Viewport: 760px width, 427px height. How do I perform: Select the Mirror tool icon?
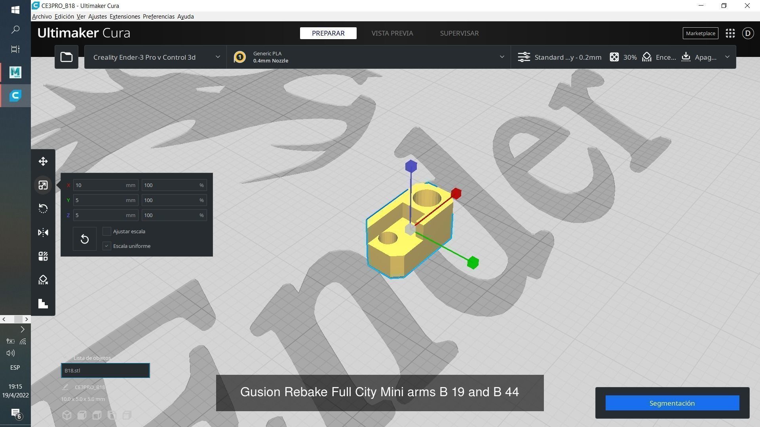tap(43, 232)
